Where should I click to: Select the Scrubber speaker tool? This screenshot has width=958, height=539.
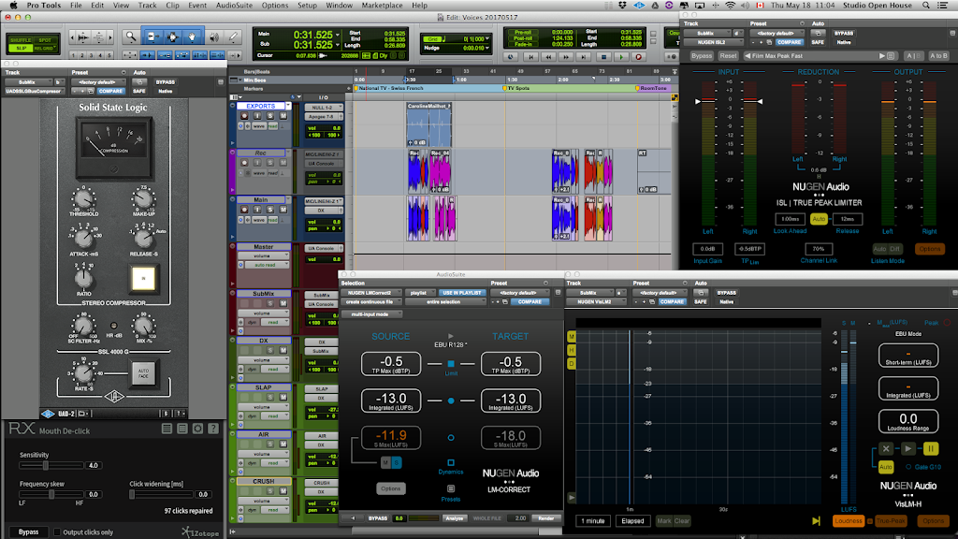click(214, 37)
